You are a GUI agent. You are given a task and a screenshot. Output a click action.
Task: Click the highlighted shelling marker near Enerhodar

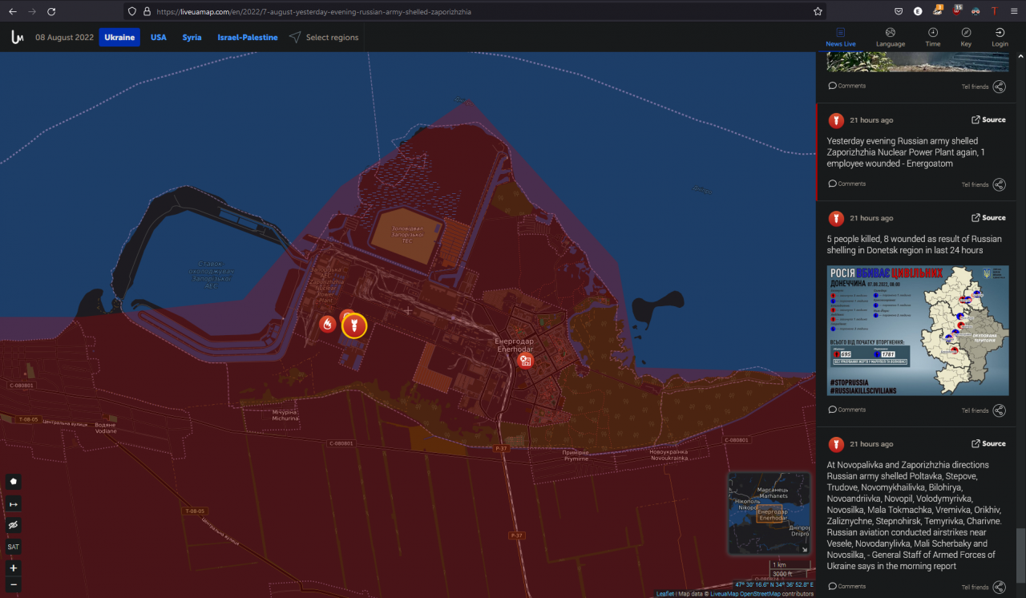pyautogui.click(x=353, y=325)
